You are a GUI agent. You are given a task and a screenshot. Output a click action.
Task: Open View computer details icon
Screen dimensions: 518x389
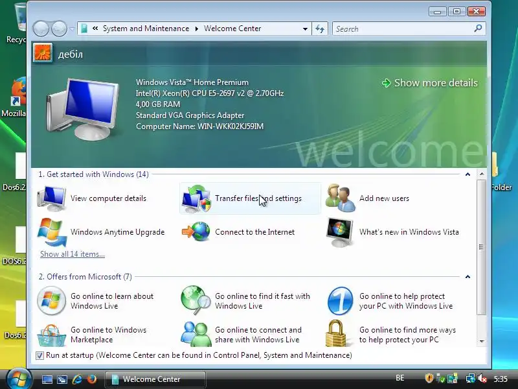(52, 198)
